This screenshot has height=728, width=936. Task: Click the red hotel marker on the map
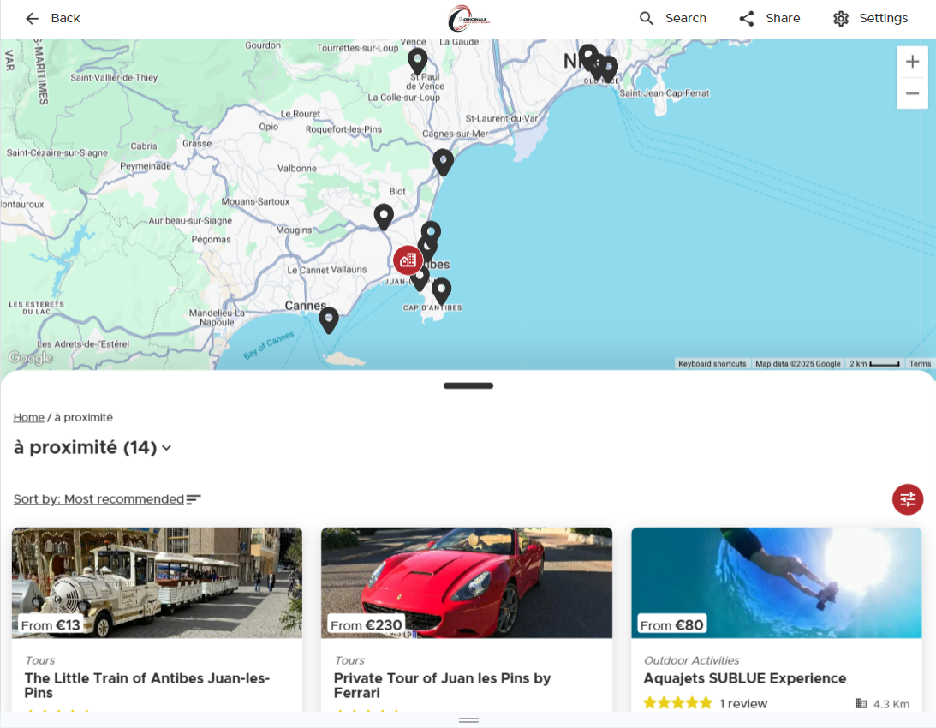point(408,260)
